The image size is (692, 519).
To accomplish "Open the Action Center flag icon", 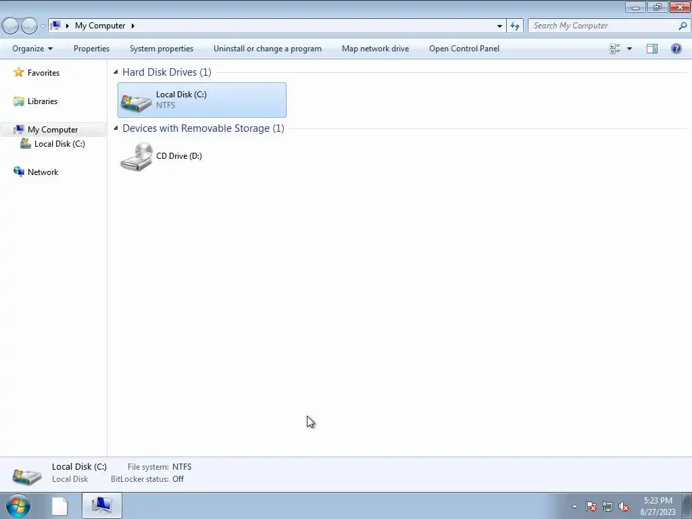I will click(x=591, y=506).
